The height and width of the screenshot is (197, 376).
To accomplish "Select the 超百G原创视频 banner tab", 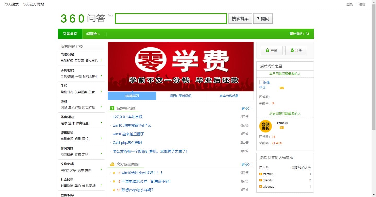I will point(180,96).
